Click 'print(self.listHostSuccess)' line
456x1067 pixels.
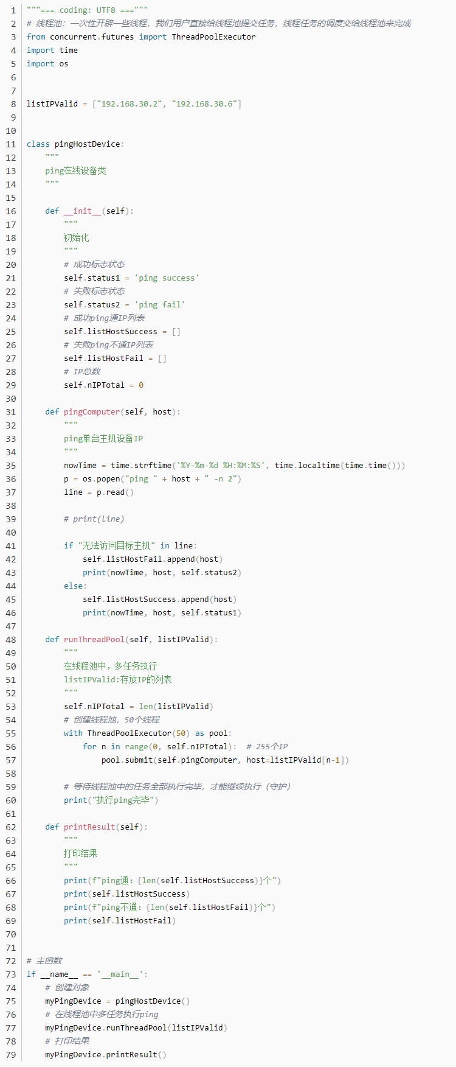click(x=126, y=894)
